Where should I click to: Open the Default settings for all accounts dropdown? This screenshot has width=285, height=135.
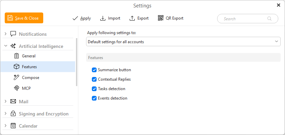(183, 42)
